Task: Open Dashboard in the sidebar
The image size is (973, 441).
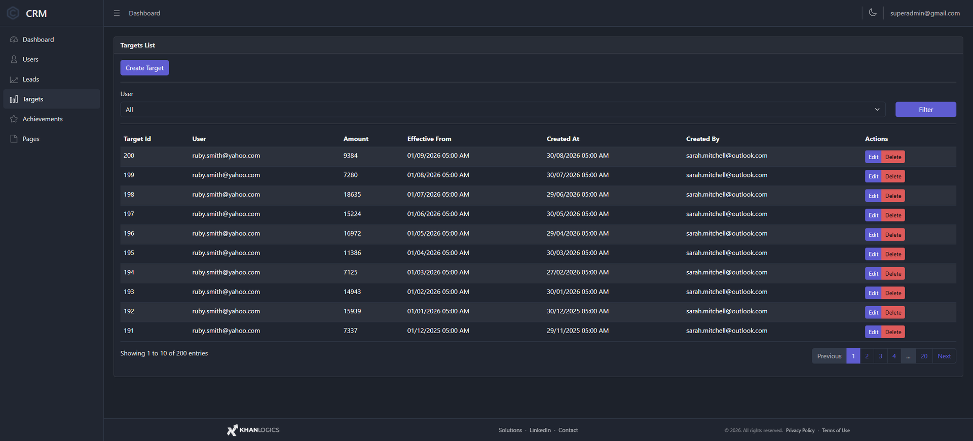Action: [52, 40]
